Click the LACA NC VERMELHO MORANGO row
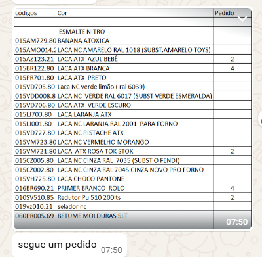Image resolution: width=262 pixels, height=257 pixels. point(132,142)
